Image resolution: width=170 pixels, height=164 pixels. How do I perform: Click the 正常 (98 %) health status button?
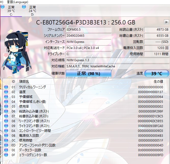(89, 73)
